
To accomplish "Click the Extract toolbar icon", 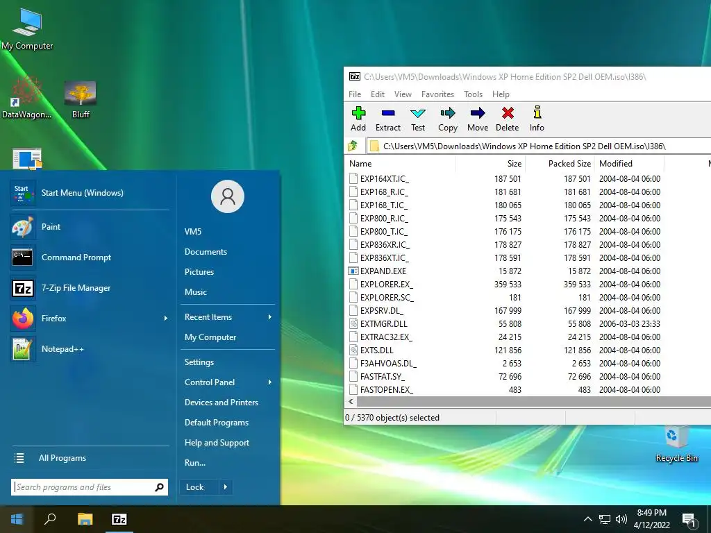I will pyautogui.click(x=388, y=119).
